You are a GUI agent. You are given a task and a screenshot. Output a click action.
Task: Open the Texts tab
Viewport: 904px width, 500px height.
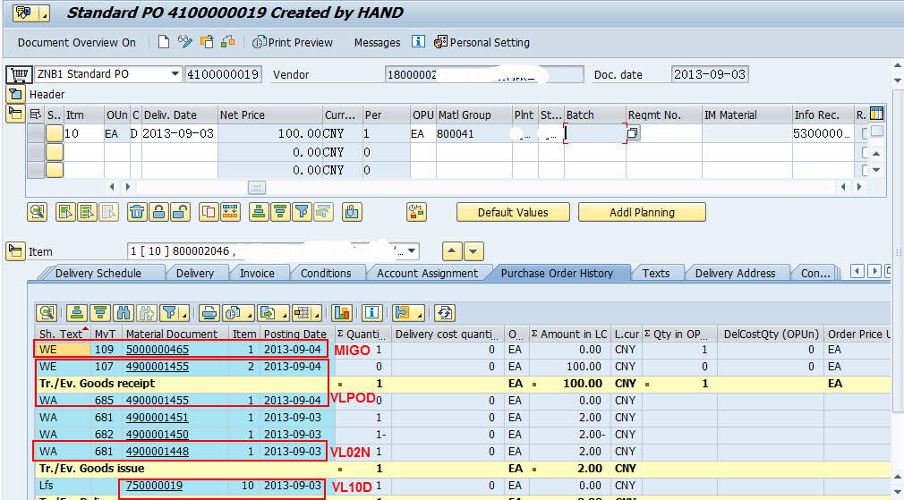[656, 273]
